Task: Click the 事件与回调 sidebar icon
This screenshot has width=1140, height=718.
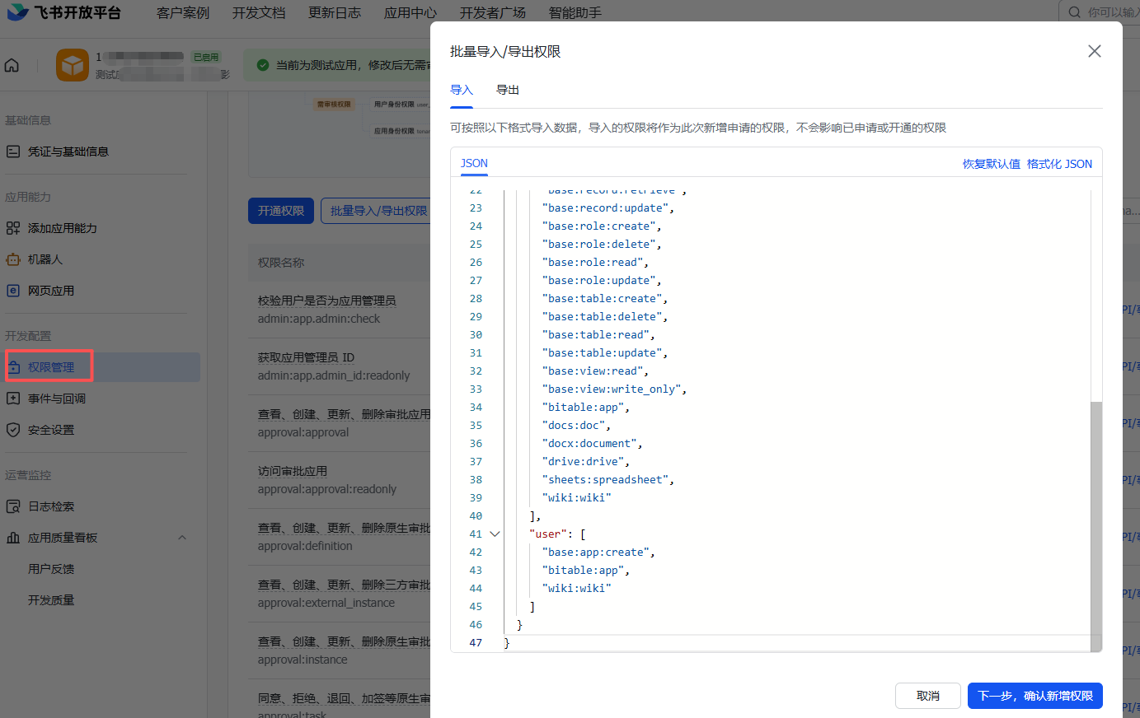Action: coord(13,399)
